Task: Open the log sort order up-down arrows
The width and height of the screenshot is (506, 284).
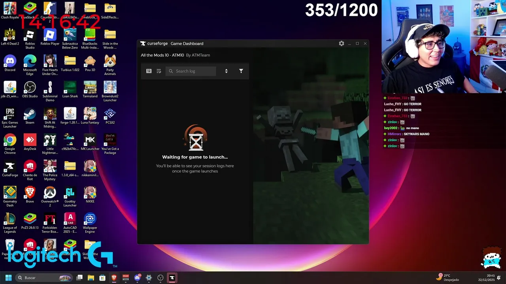Action: [226, 71]
